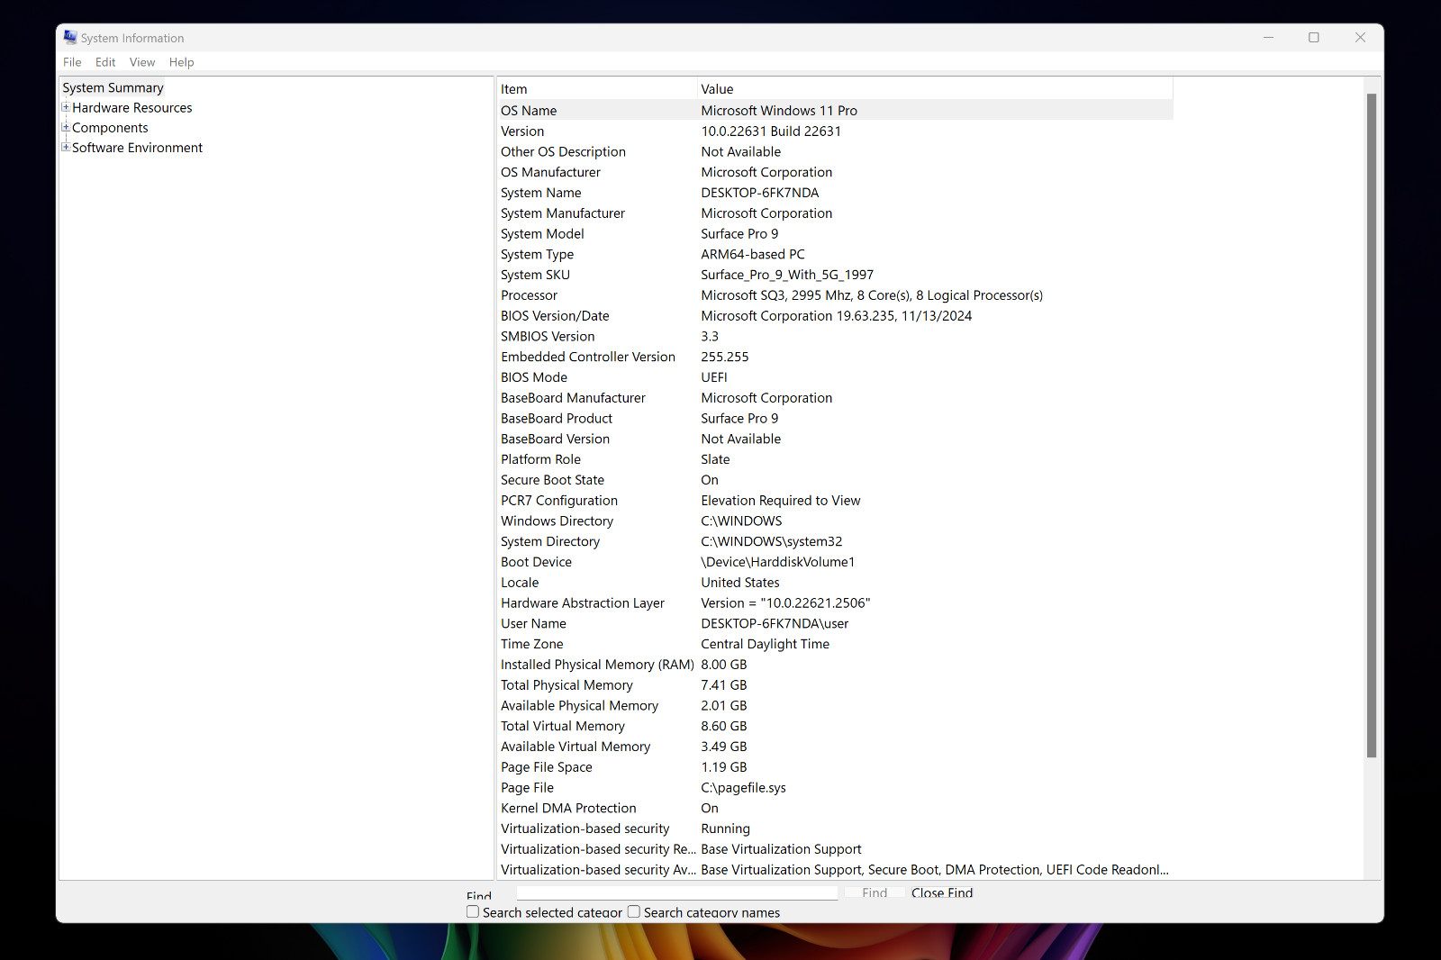This screenshot has height=960, width=1441.
Task: Select the Hardware Abstraction Layer row label
Action: point(583,603)
